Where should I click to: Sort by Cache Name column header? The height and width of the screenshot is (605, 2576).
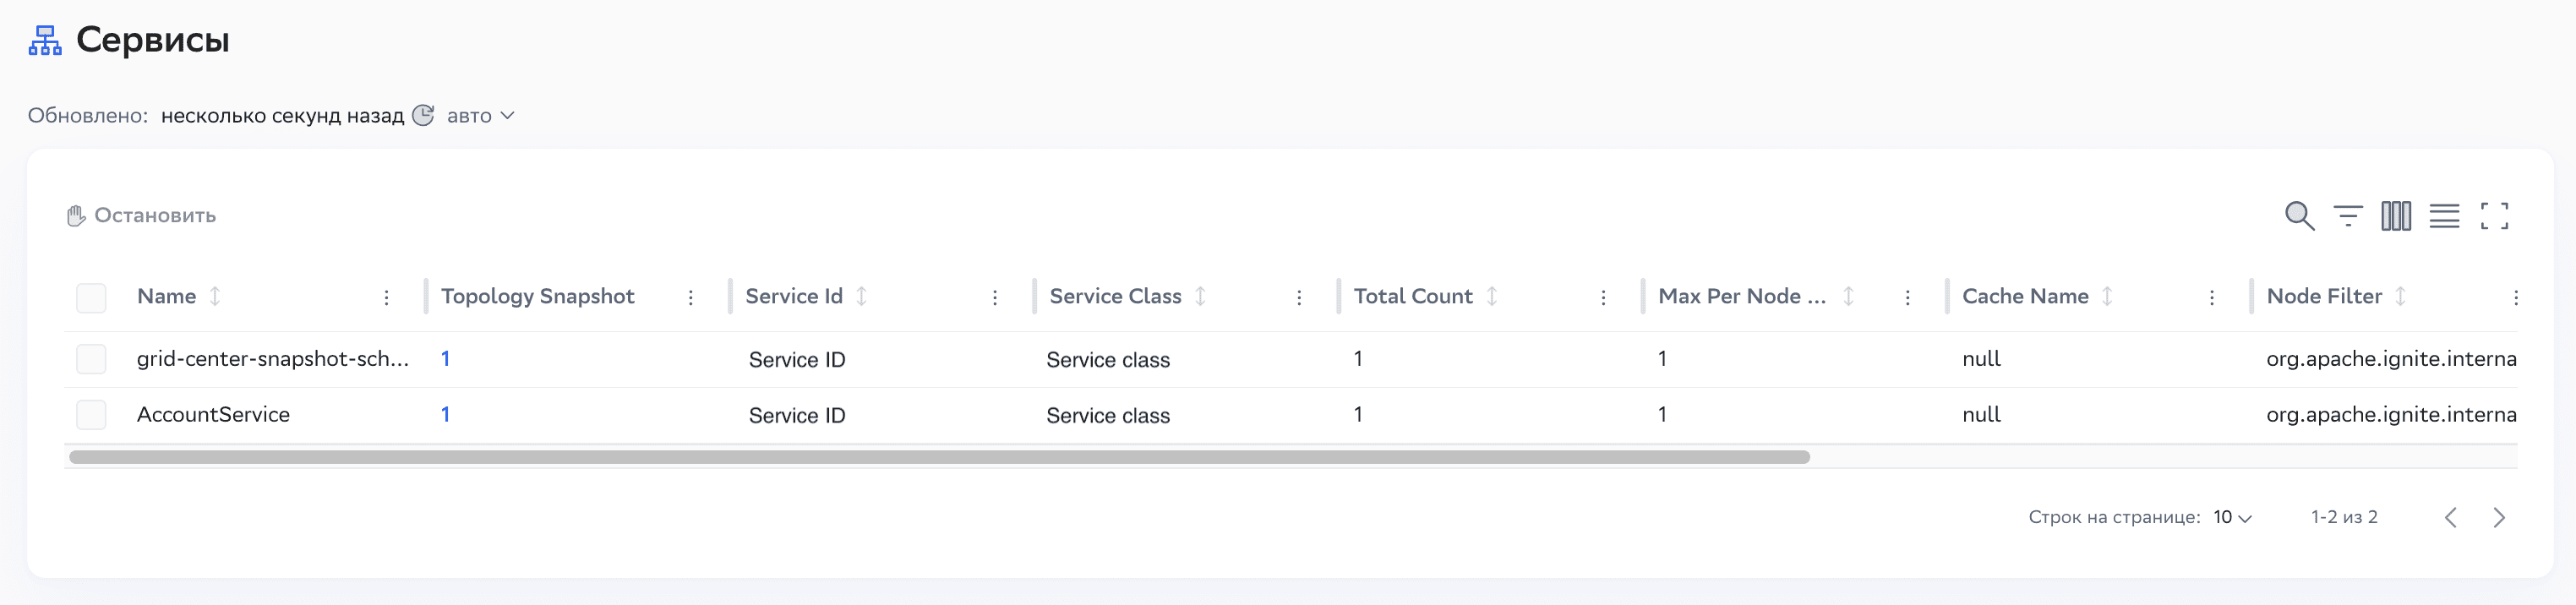coord(2025,296)
